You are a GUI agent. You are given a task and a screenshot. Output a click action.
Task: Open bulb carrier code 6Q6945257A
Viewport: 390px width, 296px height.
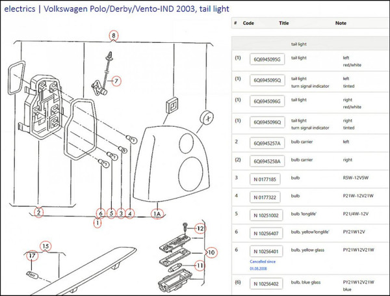(268, 142)
